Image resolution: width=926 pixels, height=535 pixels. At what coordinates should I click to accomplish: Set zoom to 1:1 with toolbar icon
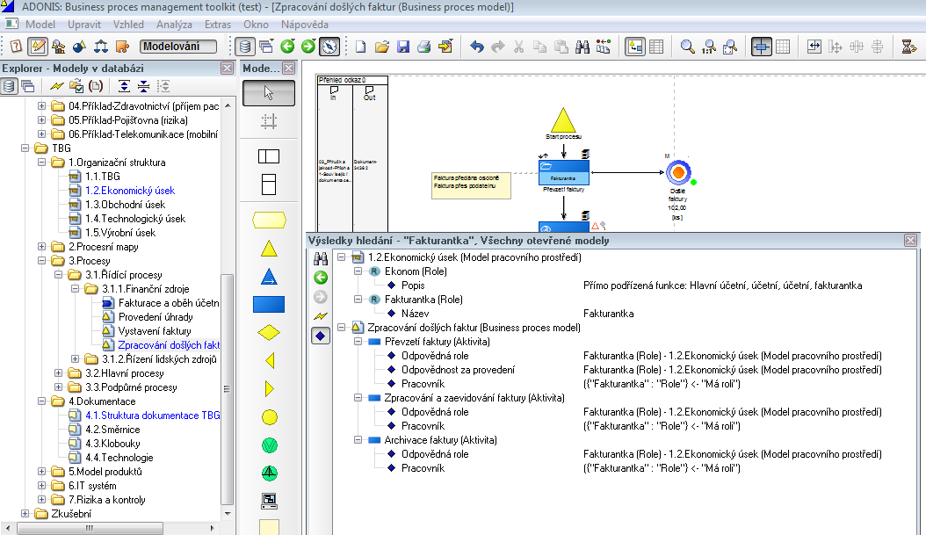coord(709,47)
